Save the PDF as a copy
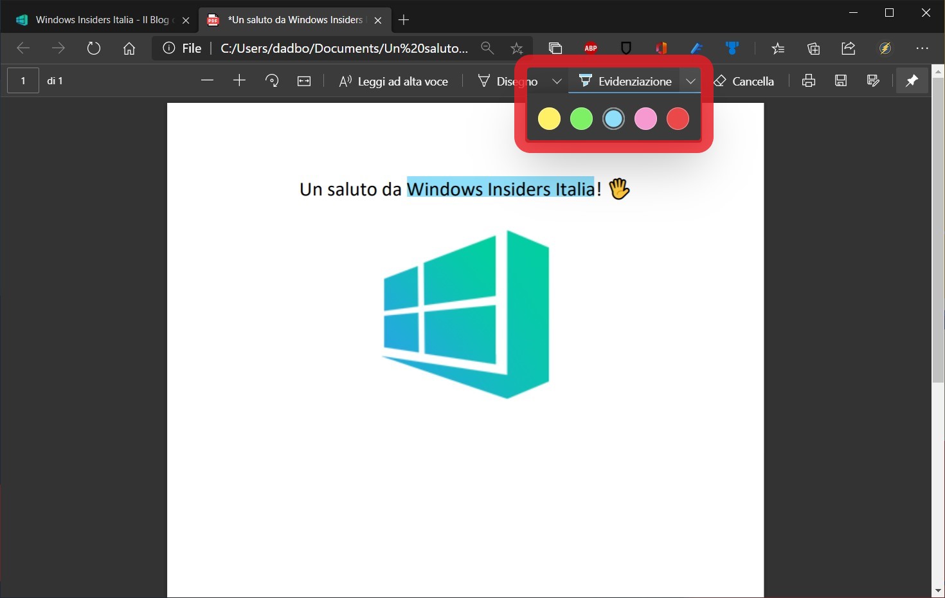Screen dimensions: 945x598 873,80
